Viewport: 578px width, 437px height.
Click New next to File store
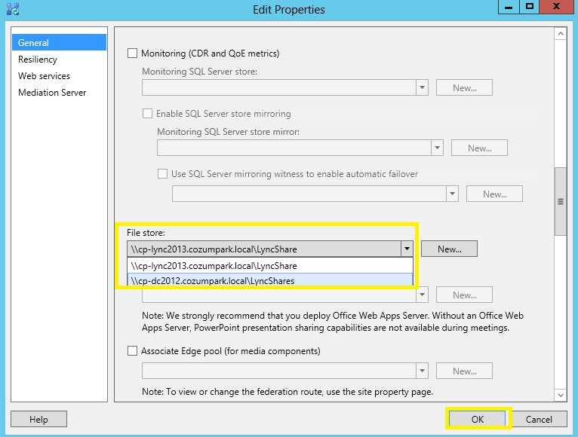(450, 249)
